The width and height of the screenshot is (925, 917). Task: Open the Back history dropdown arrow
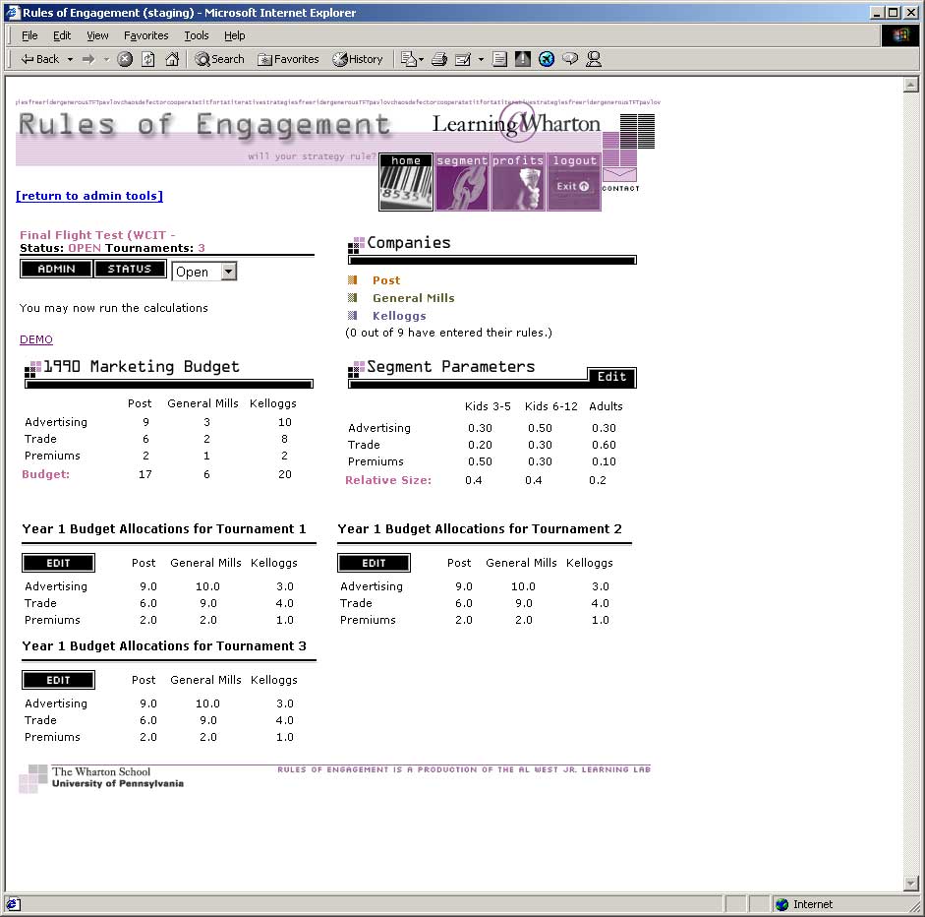click(x=70, y=59)
